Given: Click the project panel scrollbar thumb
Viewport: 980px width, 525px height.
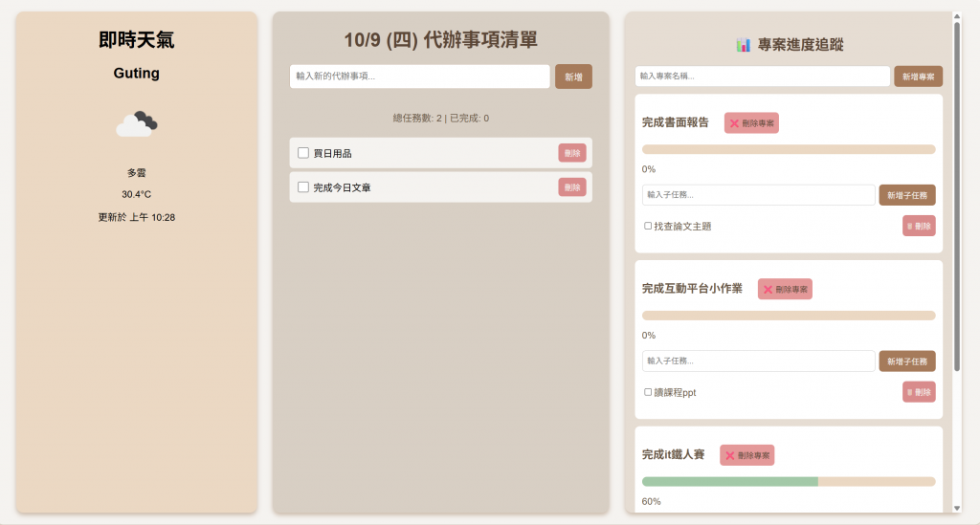Looking at the screenshot, I should [x=957, y=197].
